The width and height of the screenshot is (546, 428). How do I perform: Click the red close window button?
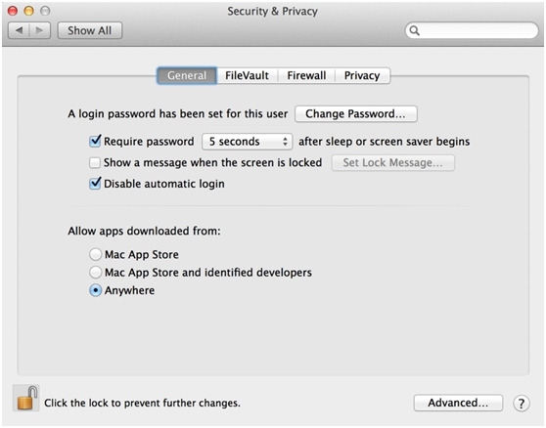(x=13, y=11)
